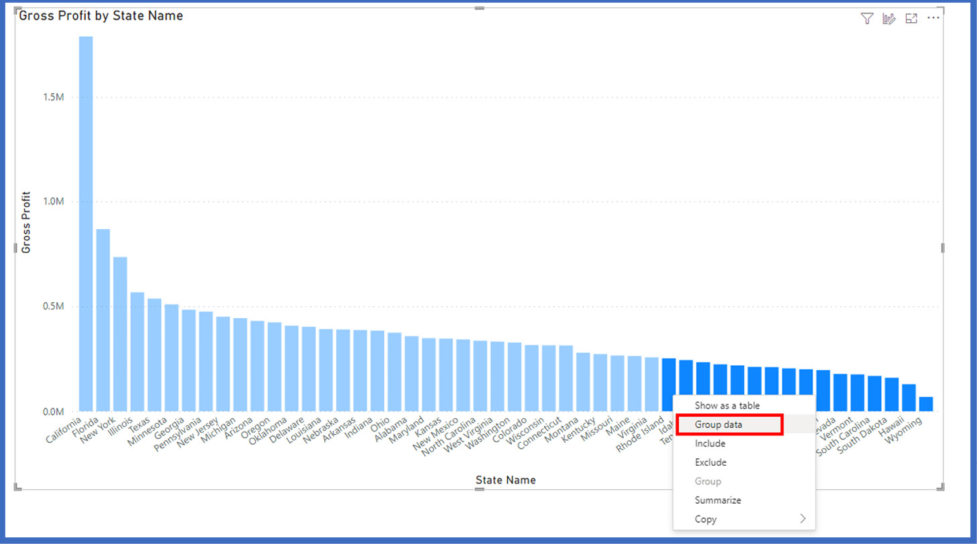The height and width of the screenshot is (544, 977).
Task: Select Summarize from the context menu
Action: click(x=718, y=500)
